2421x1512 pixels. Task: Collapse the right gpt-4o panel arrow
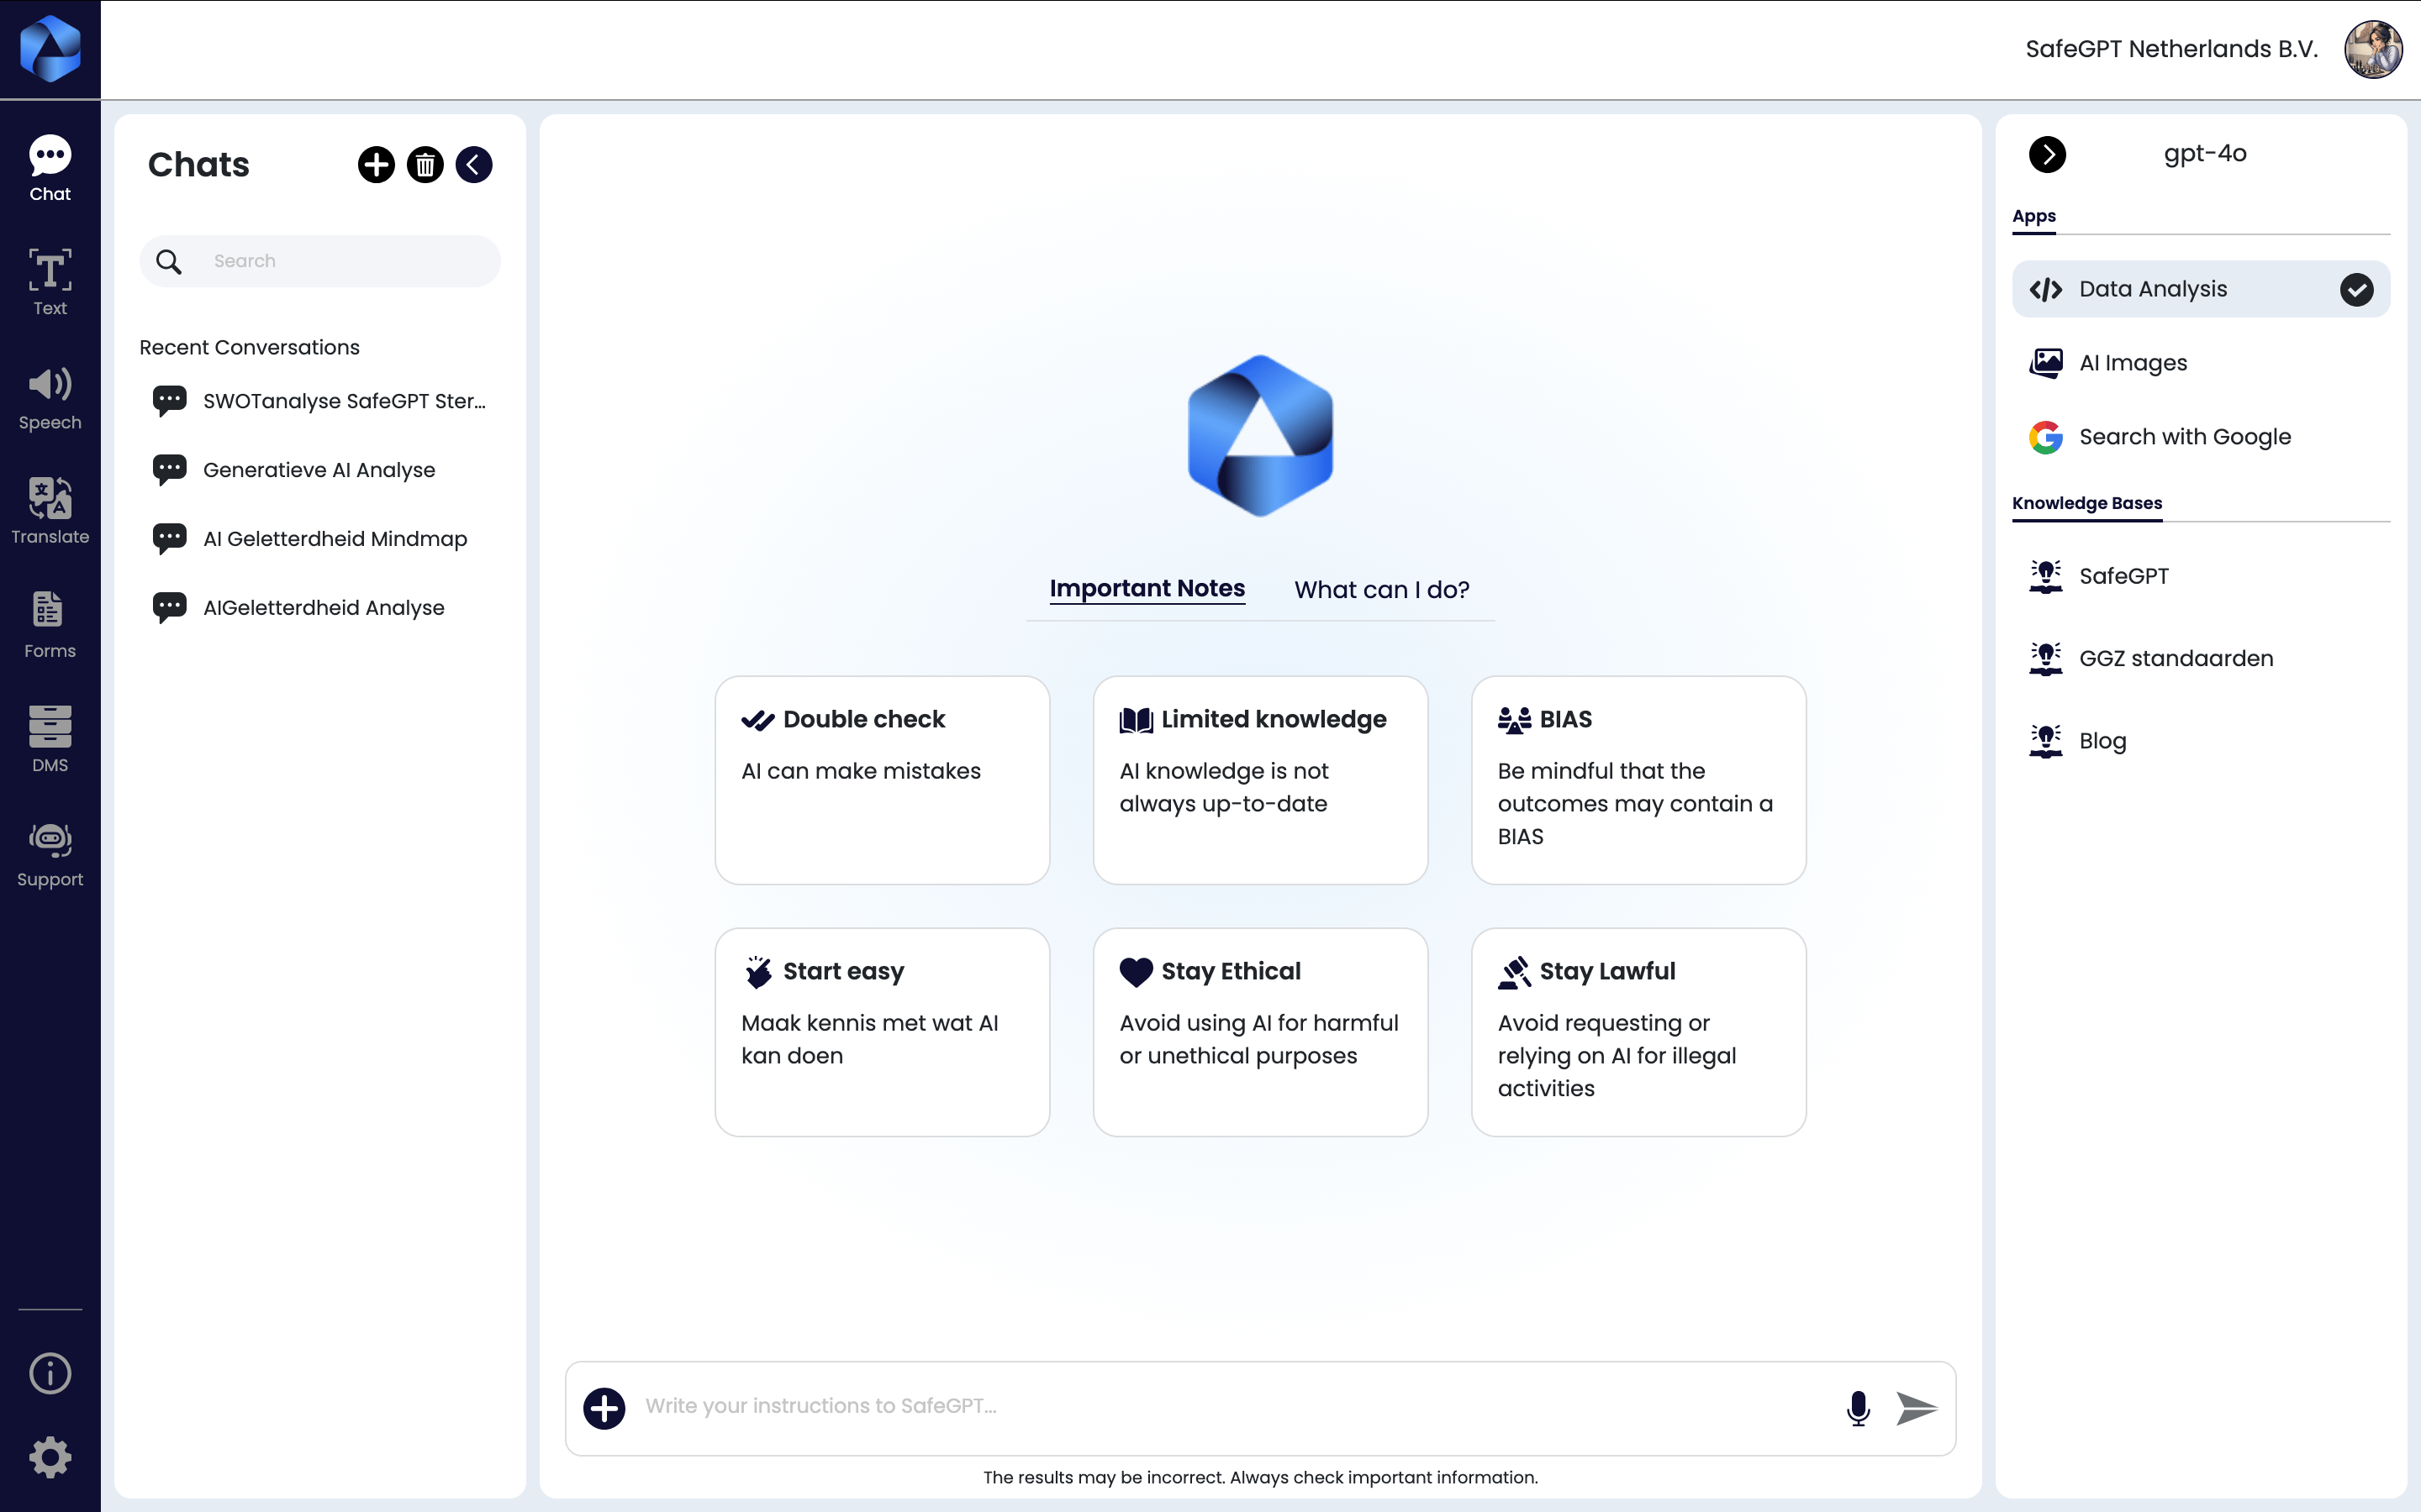2047,155
